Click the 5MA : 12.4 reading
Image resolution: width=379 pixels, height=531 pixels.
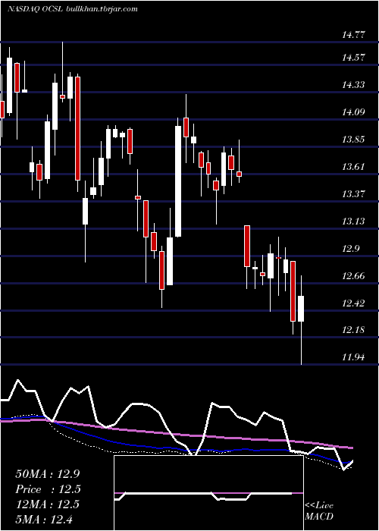[x=44, y=519]
